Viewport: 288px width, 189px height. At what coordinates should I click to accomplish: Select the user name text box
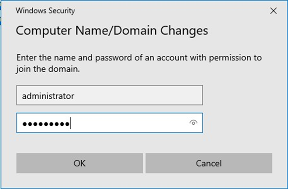[x=109, y=96]
